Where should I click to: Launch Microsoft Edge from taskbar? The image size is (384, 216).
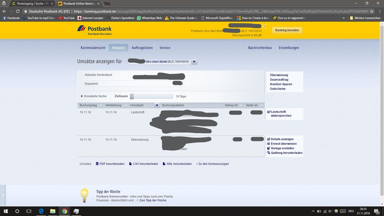(41, 211)
